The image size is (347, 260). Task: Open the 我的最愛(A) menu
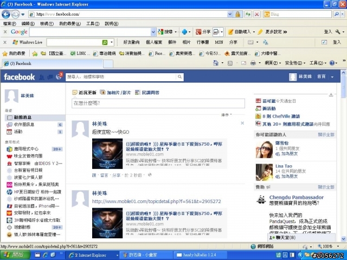[70, 24]
